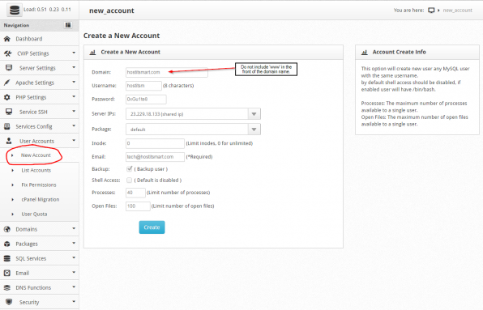The height and width of the screenshot is (310, 483).
Task: Click the DNS Functions stack icon
Action: (x=7, y=287)
